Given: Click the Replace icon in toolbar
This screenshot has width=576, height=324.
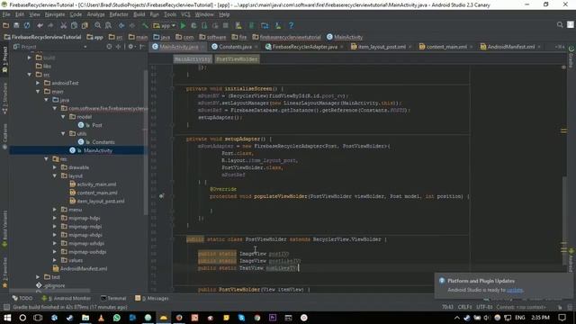Looking at the screenshot, I should click(108, 25).
